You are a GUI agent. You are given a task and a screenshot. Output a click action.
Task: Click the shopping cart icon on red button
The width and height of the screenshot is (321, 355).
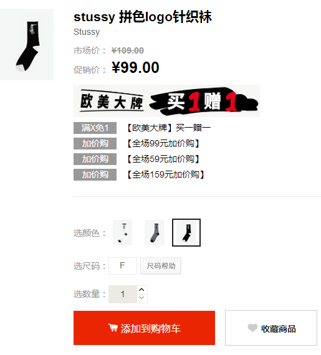click(113, 328)
